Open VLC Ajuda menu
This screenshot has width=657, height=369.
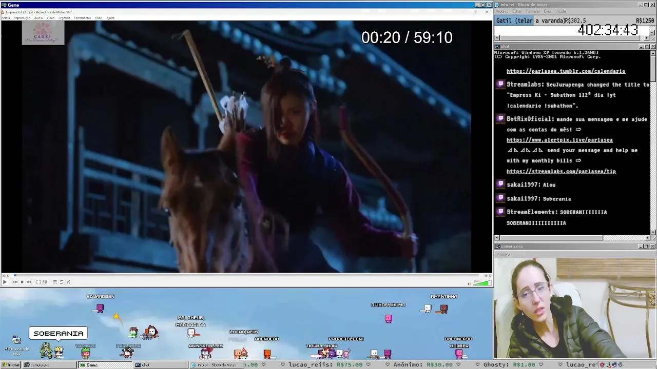click(x=110, y=18)
